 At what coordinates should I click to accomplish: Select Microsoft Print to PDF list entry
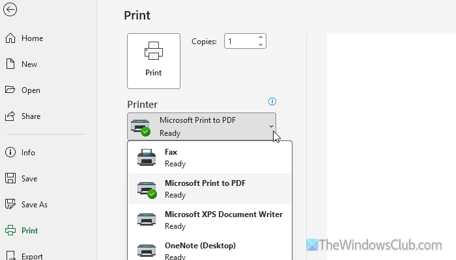pyautogui.click(x=210, y=188)
